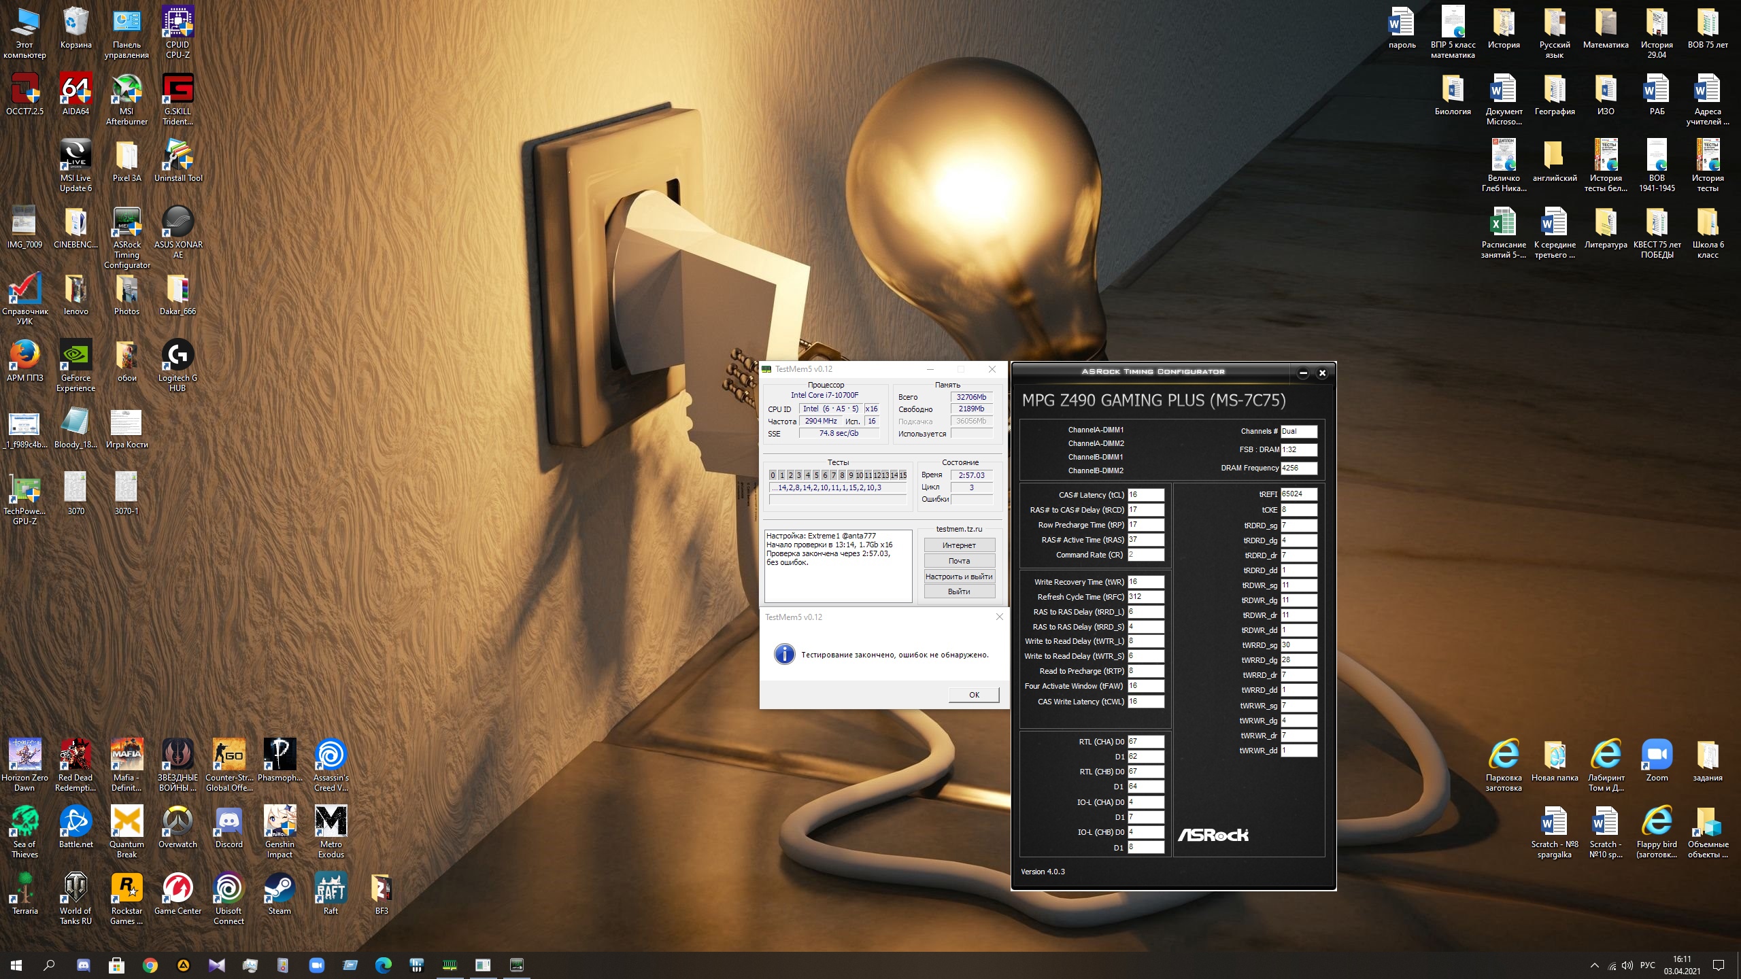This screenshot has height=979, width=1741.
Task: Click the РУС language indicator
Action: tap(1647, 965)
